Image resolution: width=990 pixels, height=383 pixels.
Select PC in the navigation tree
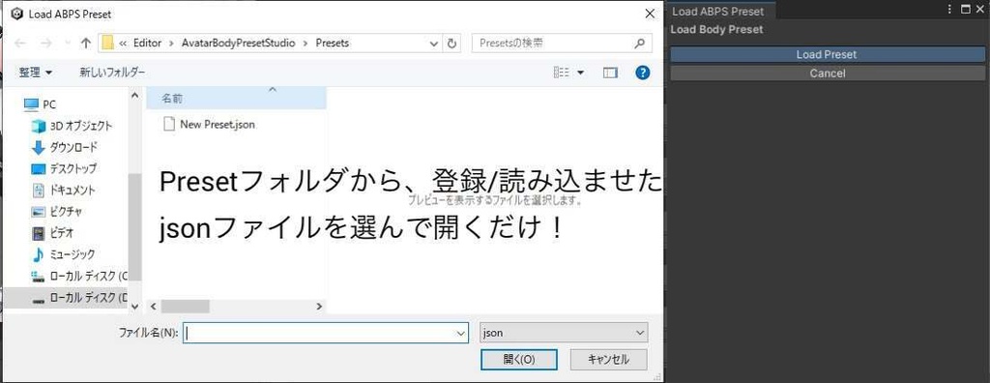[x=39, y=104]
